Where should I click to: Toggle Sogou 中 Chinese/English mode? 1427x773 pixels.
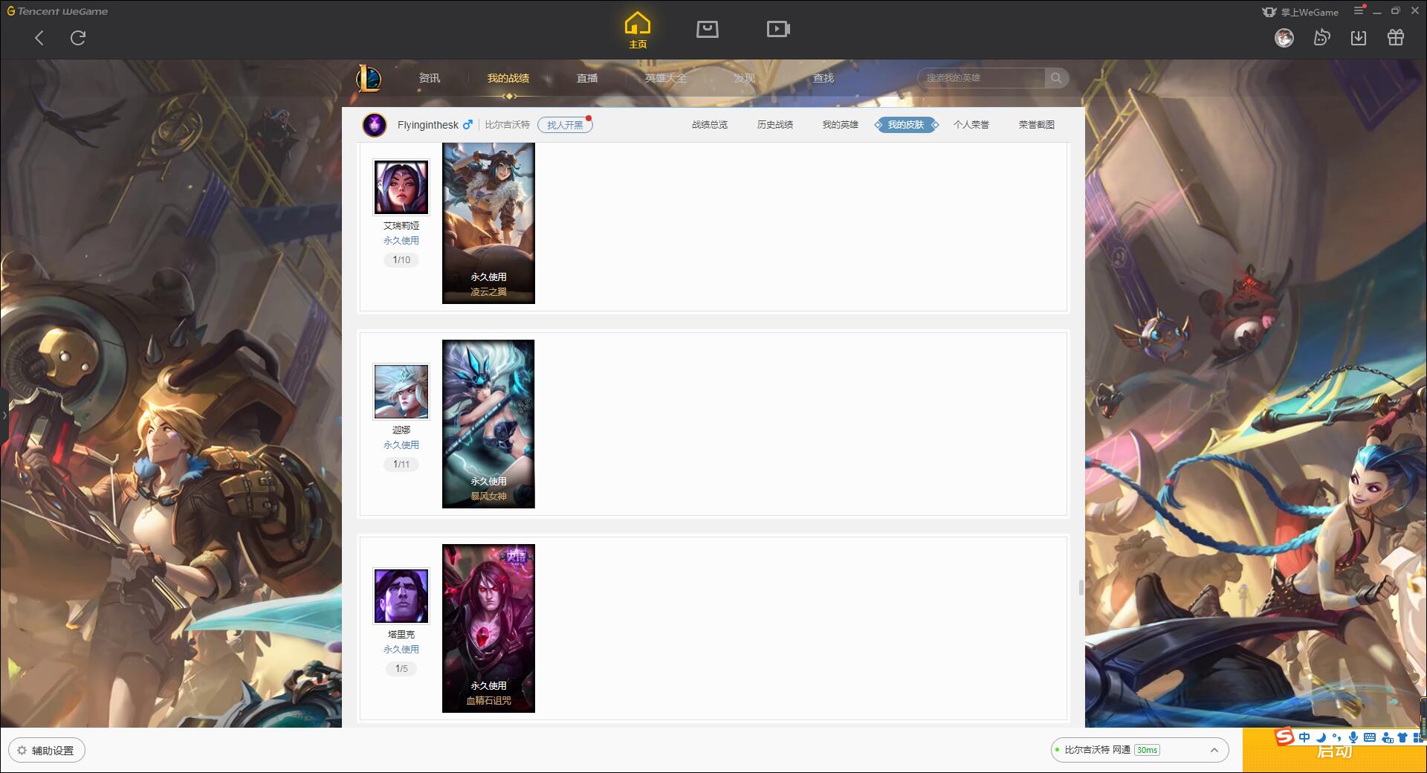tap(1304, 737)
